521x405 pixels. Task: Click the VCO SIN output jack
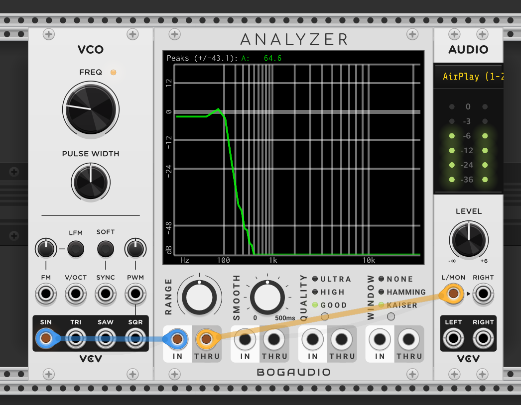(46, 339)
